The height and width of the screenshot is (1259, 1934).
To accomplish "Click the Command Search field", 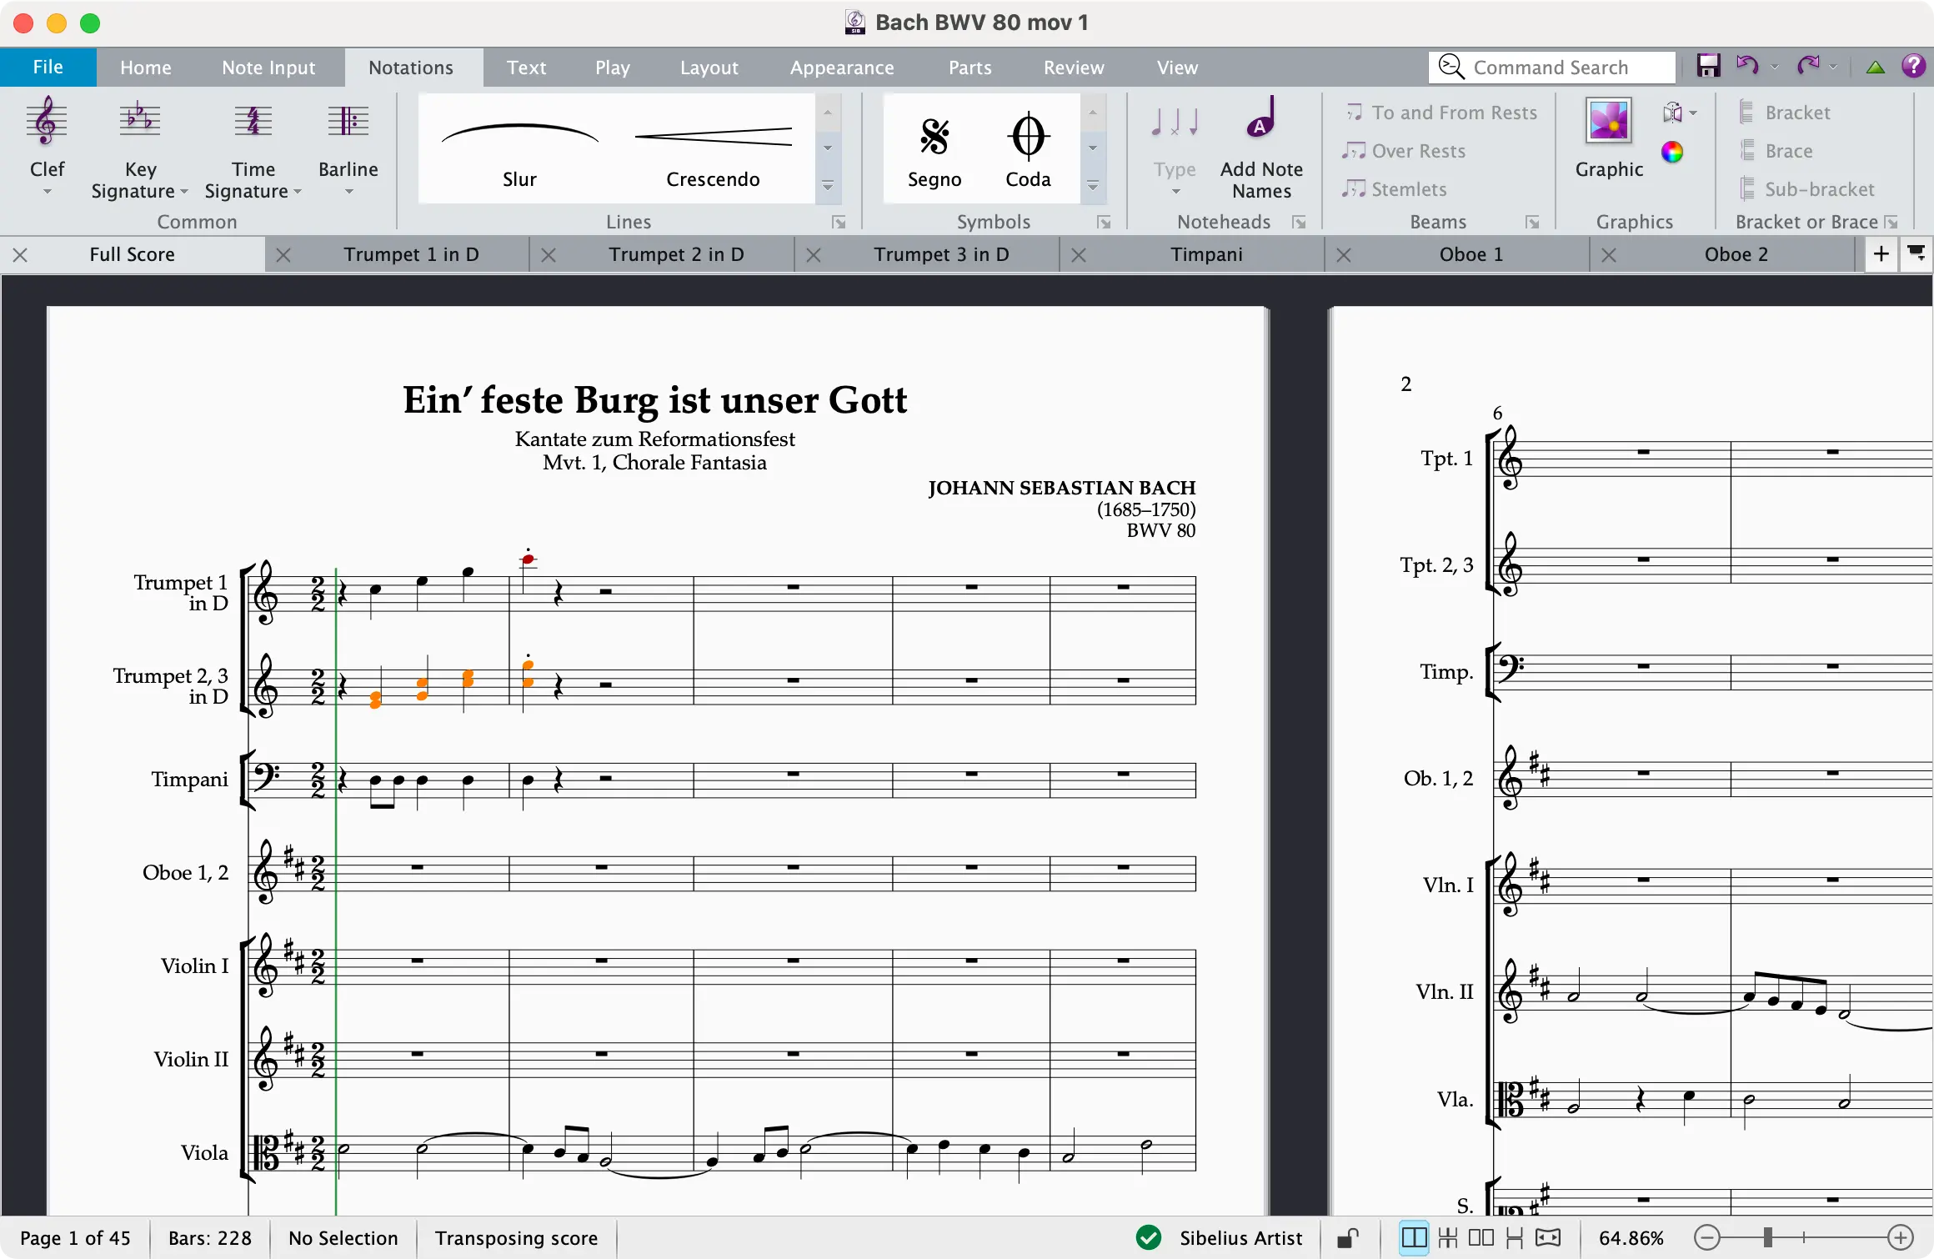I will pos(1551,68).
